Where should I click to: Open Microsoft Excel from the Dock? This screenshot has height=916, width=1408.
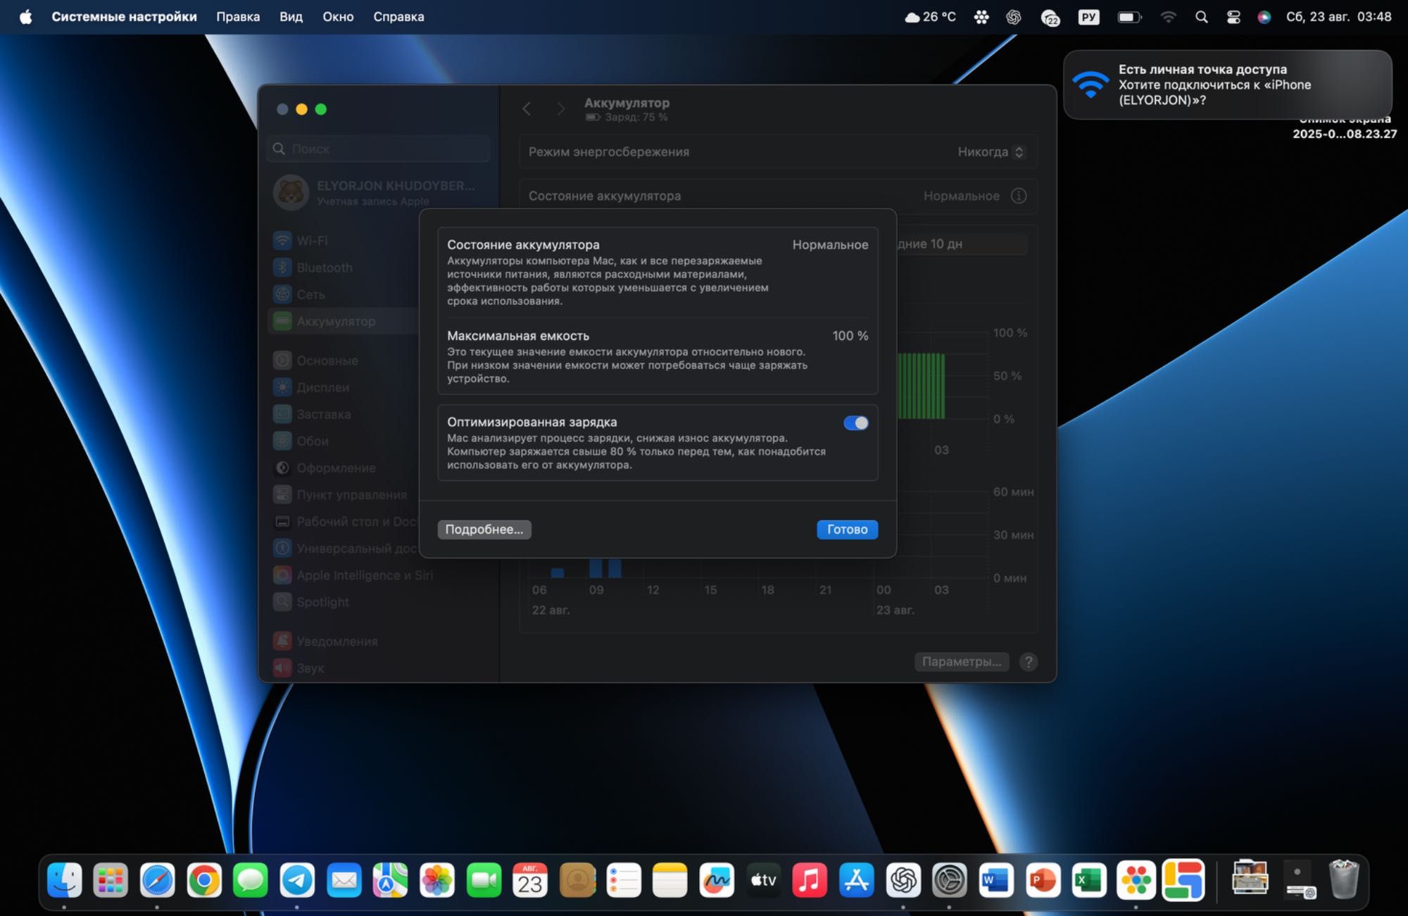click(1089, 880)
